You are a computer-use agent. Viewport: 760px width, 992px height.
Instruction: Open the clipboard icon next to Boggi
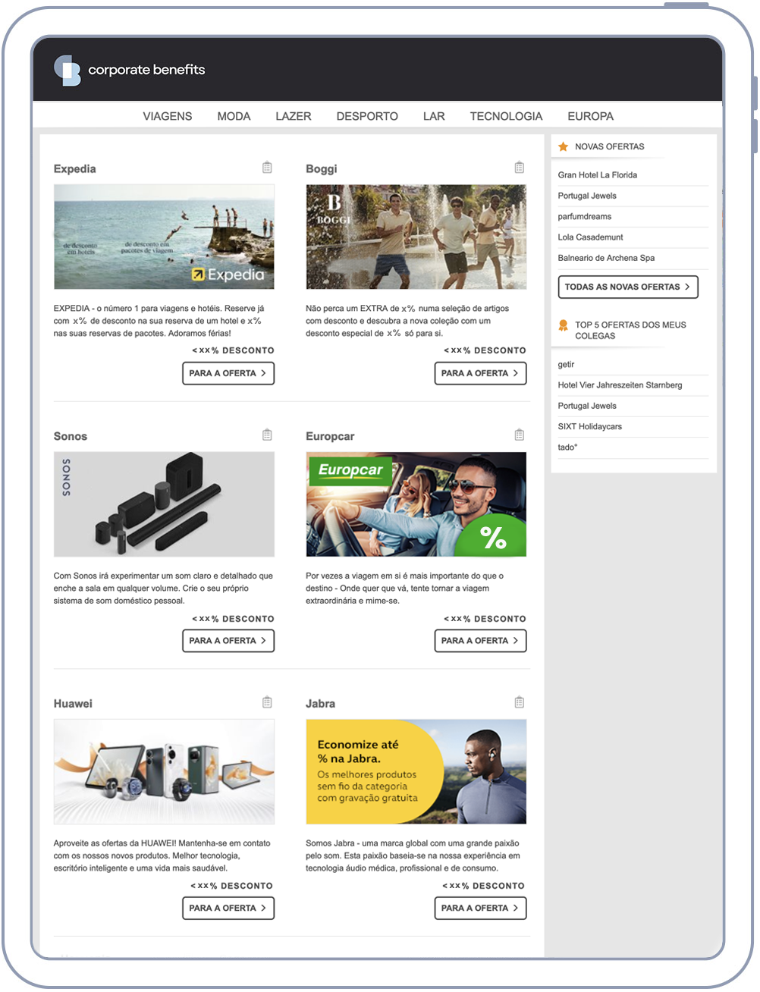point(519,168)
